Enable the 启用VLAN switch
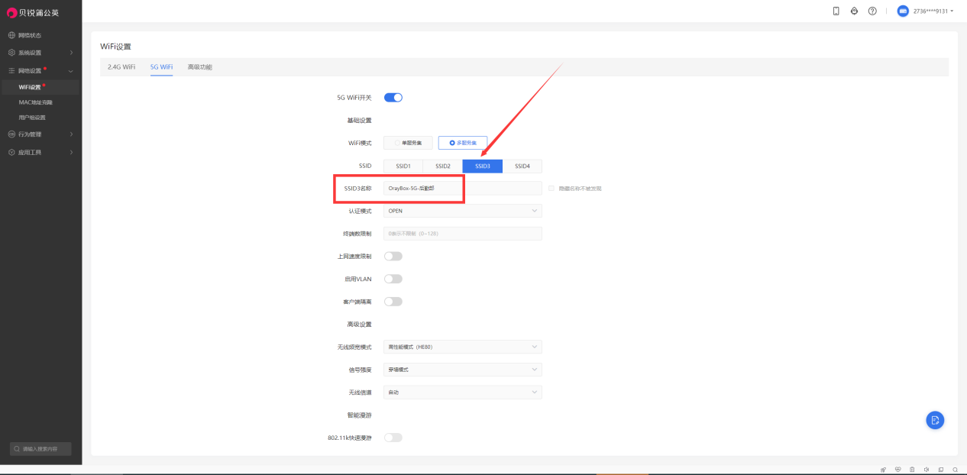This screenshot has height=475, width=967. coord(393,279)
